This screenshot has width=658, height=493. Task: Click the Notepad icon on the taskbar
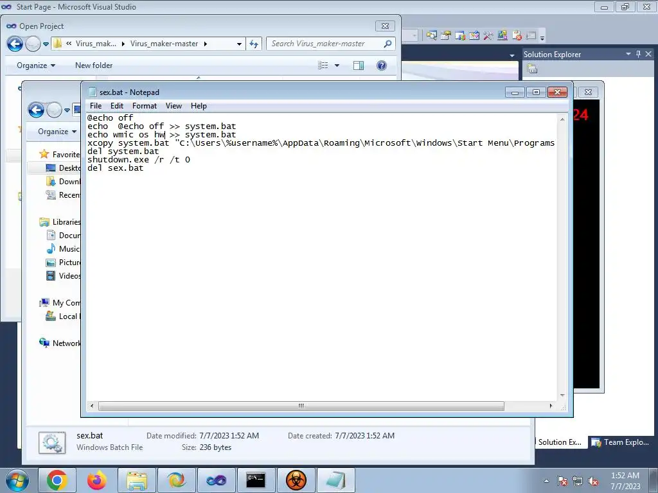pos(335,480)
